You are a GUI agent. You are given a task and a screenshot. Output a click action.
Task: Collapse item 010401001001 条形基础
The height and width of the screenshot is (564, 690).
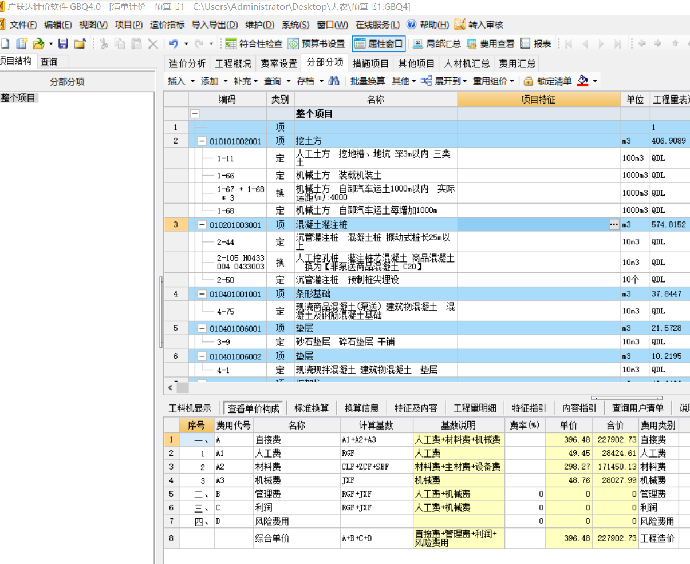tap(202, 294)
